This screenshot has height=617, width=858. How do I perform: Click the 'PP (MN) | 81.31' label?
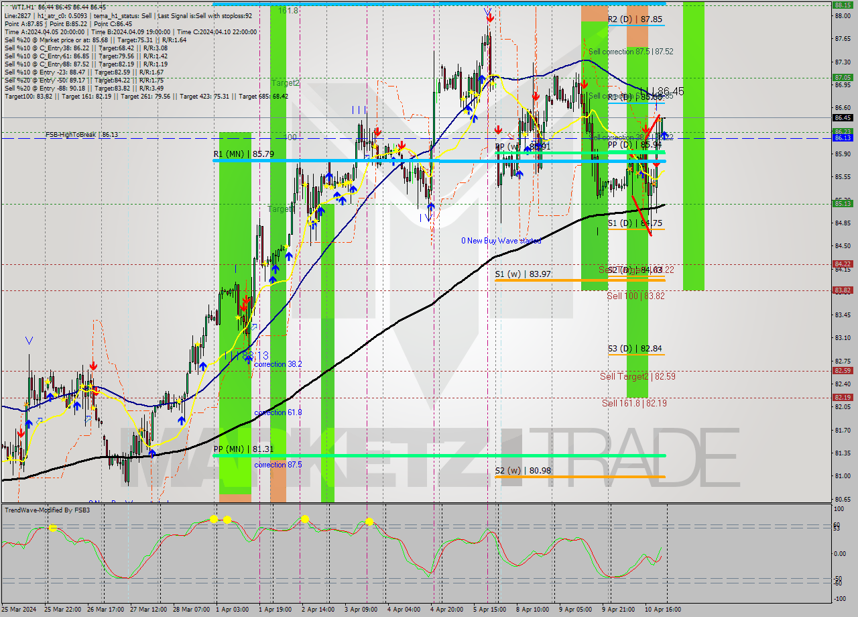[244, 449]
